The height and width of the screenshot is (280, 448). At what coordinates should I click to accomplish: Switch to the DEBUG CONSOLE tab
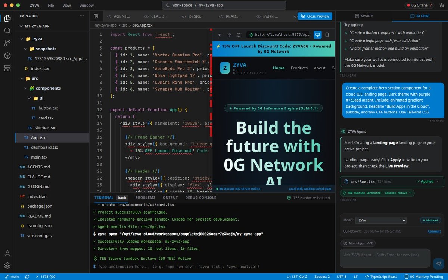[200, 197]
